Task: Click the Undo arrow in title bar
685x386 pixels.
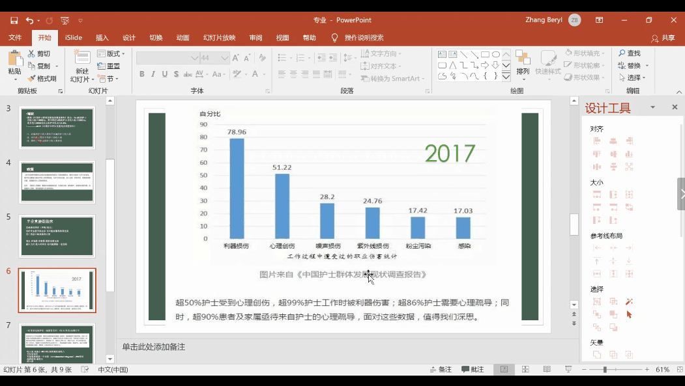Action: 30,20
